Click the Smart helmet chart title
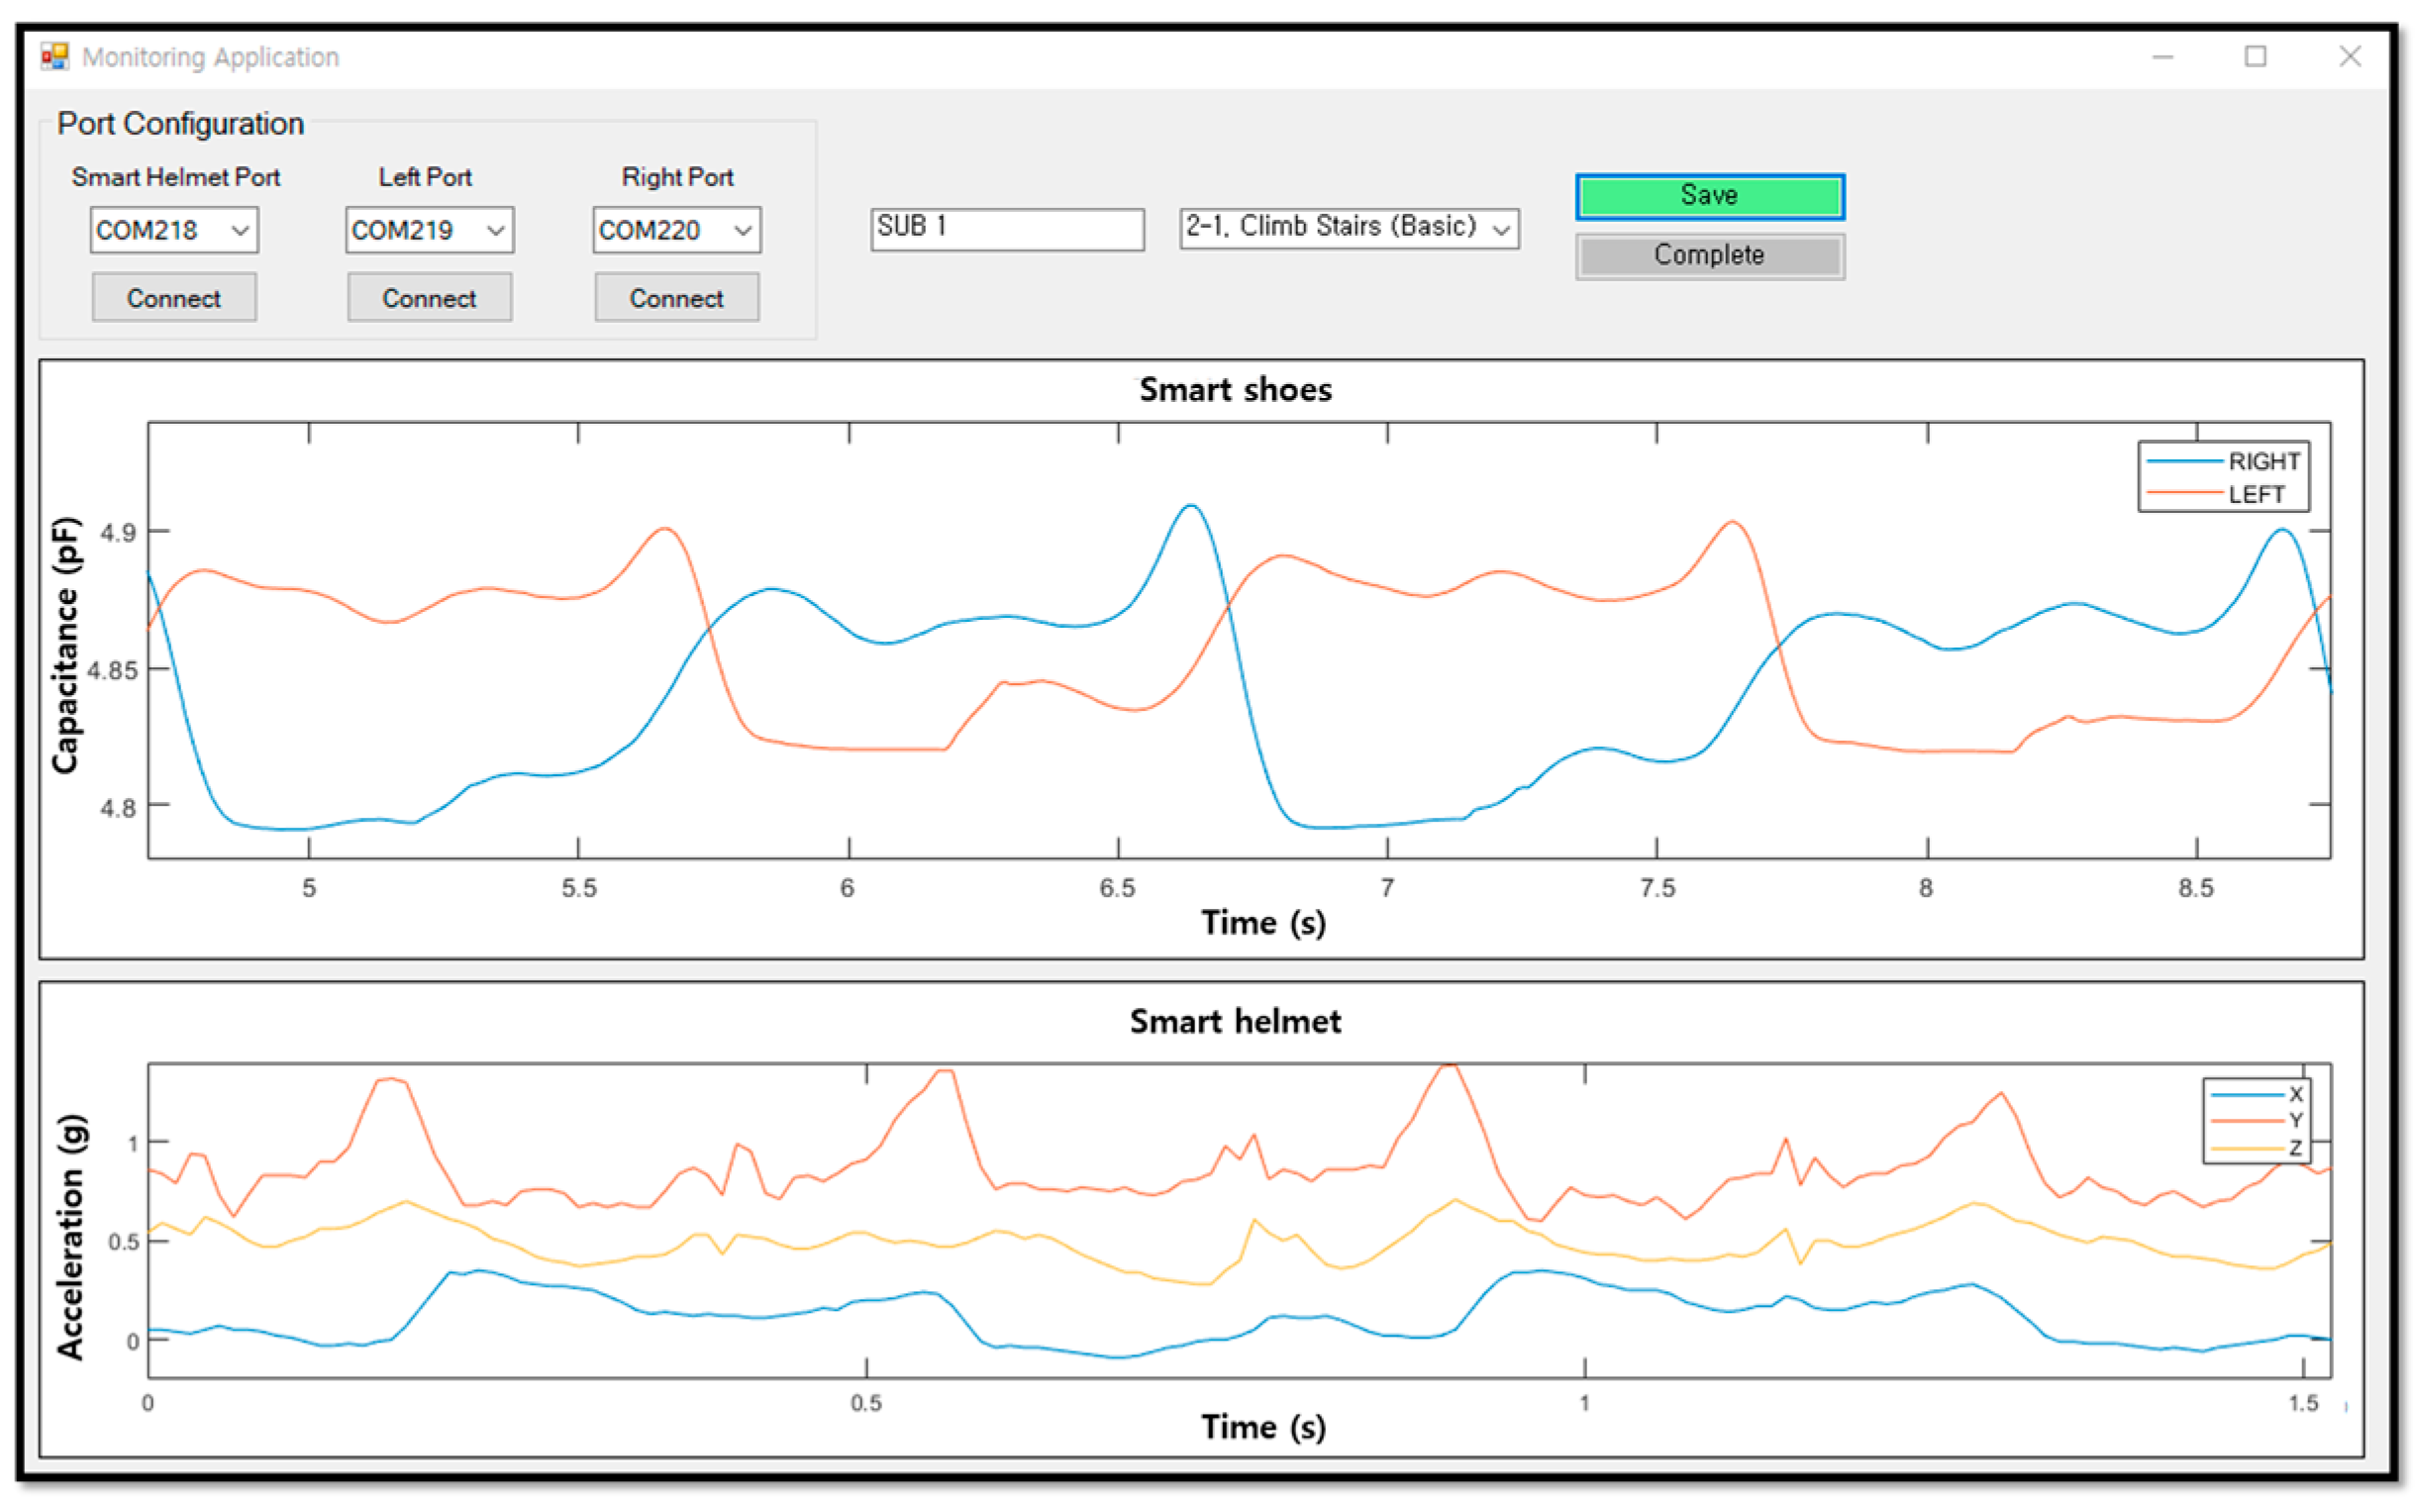Viewport: 2415px width, 1501px height. (1235, 1022)
